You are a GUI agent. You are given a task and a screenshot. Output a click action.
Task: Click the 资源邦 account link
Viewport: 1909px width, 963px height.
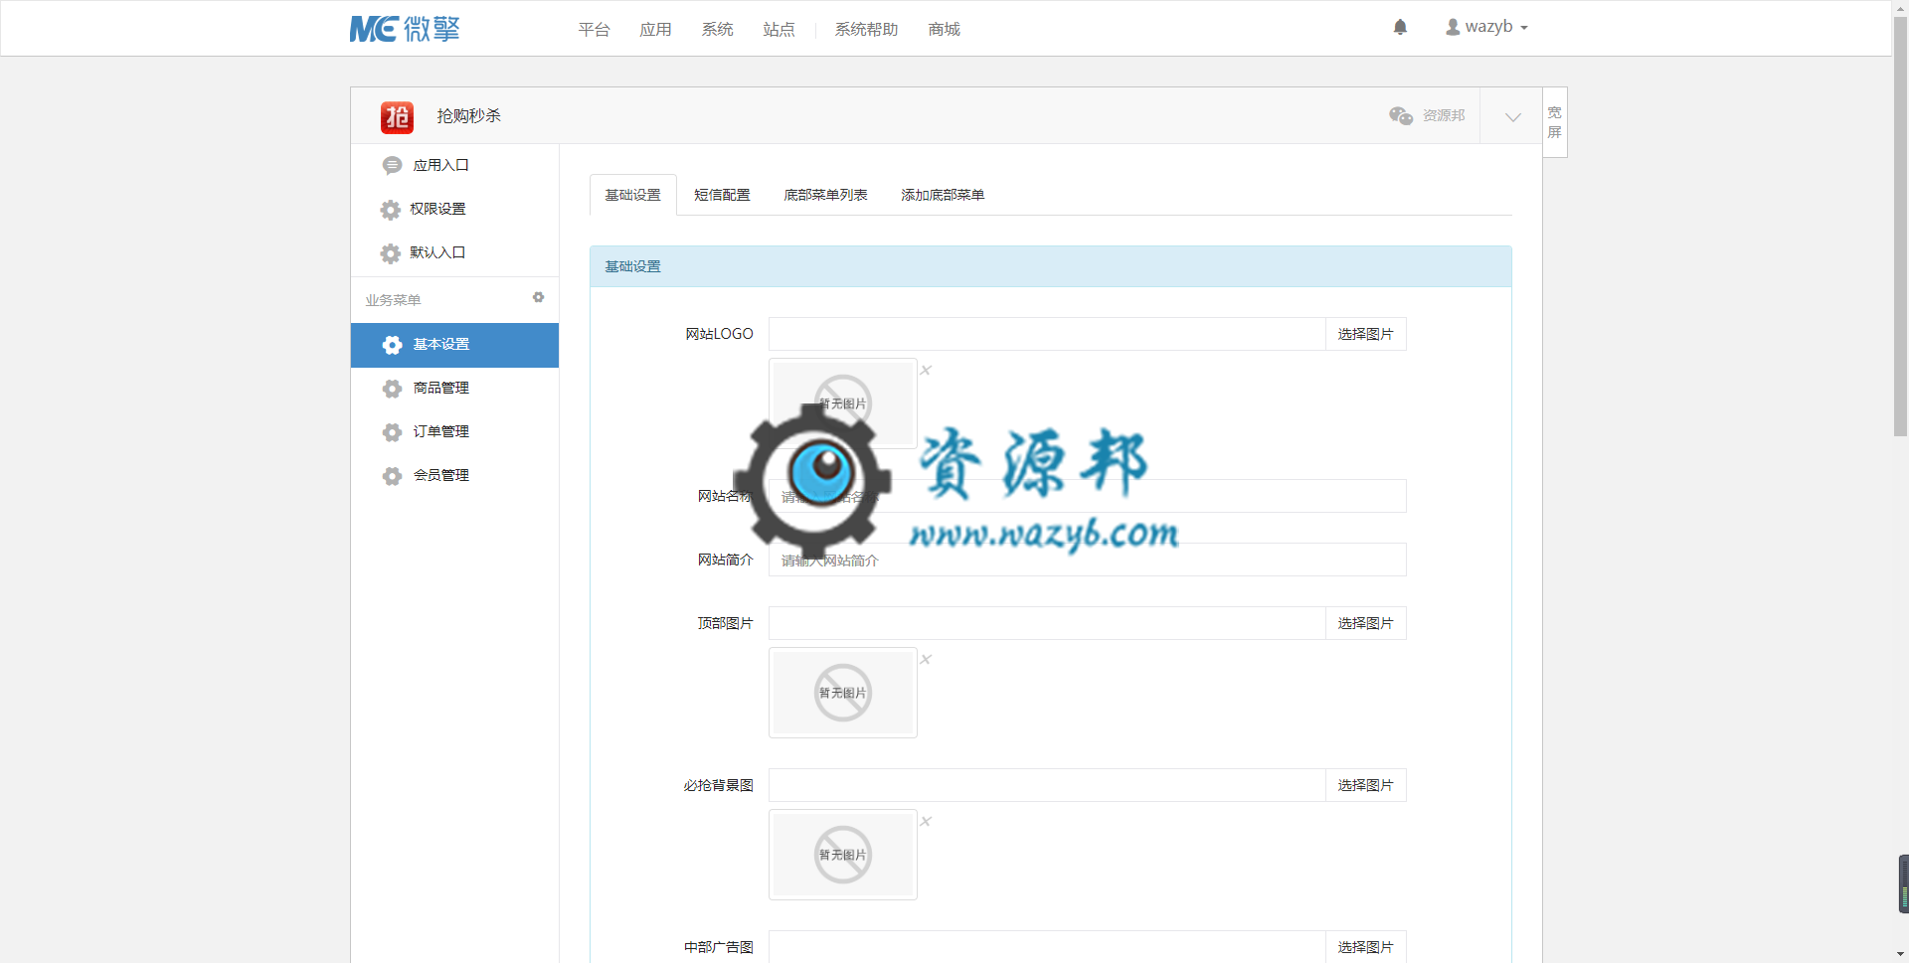(x=1444, y=115)
